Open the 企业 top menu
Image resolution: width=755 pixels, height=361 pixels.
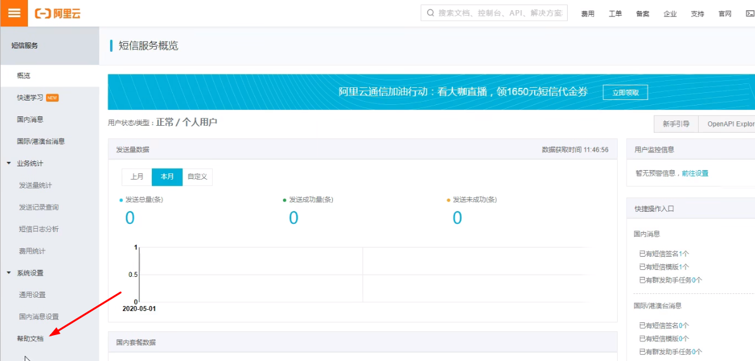(670, 14)
